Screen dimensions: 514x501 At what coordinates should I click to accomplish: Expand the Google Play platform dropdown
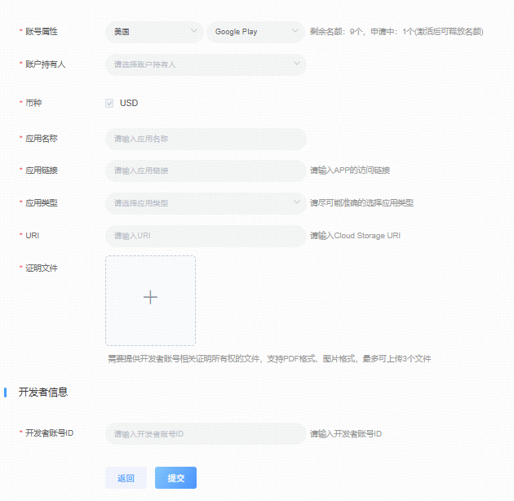coord(255,32)
